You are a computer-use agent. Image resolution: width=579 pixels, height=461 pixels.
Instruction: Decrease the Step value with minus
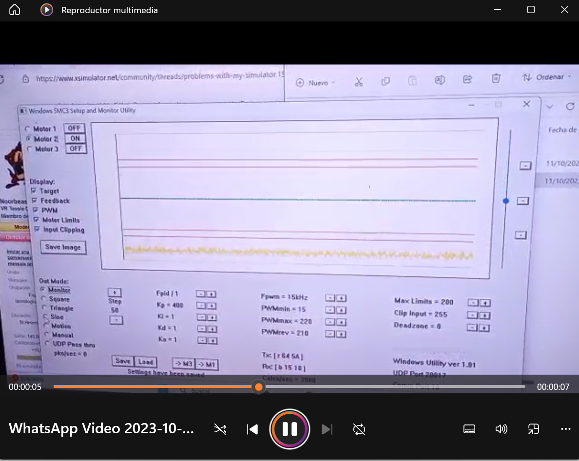(116, 320)
